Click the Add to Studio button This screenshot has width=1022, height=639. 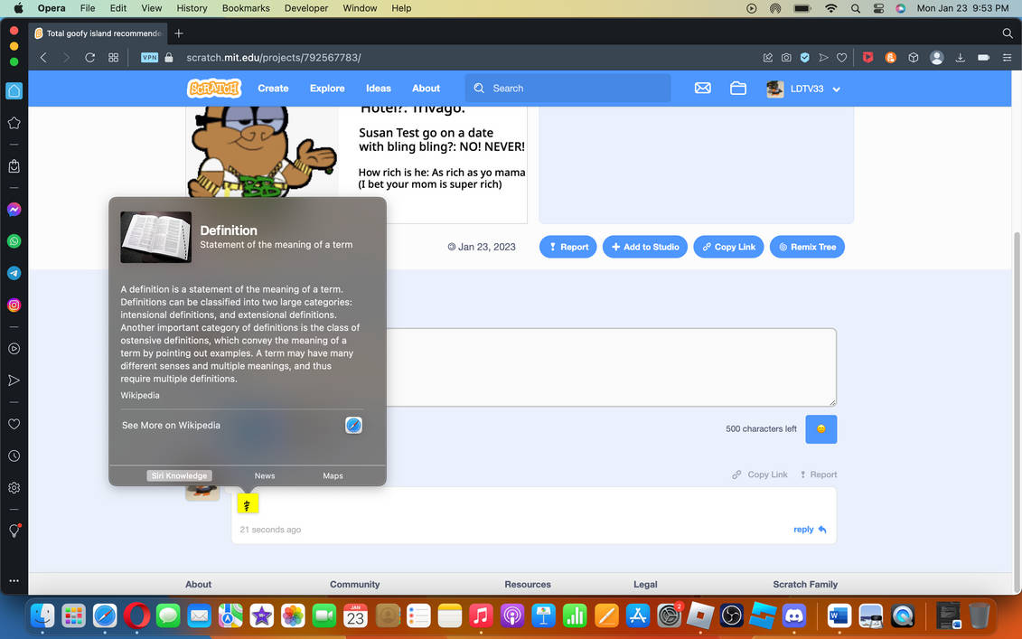coord(644,247)
